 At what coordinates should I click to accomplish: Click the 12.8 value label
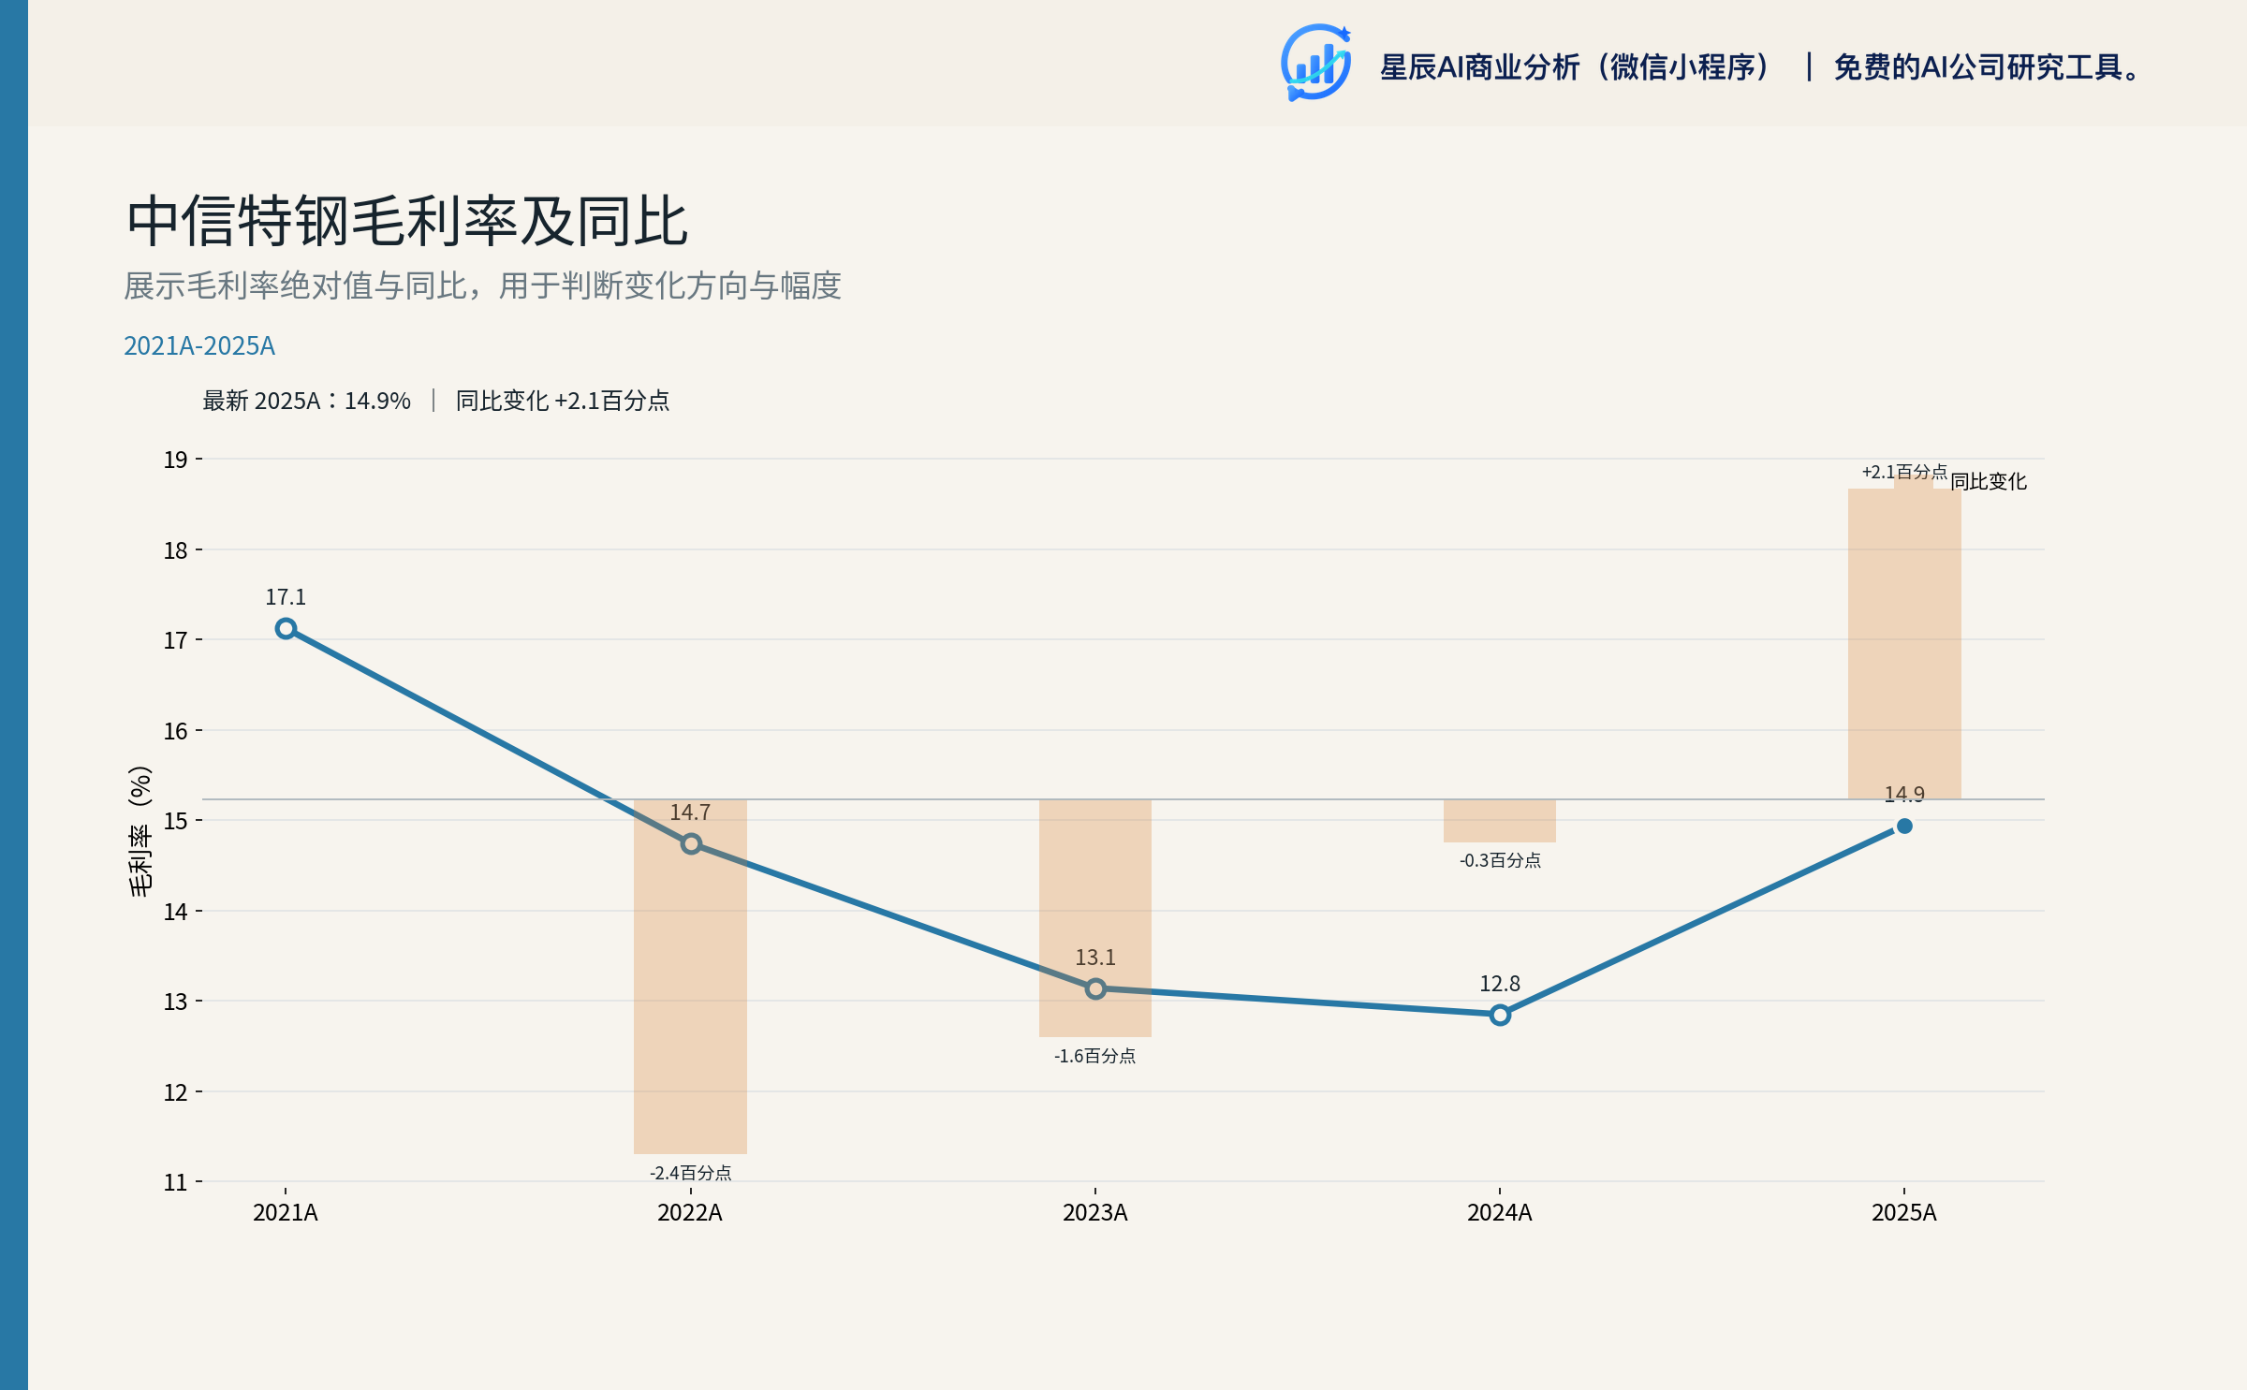[1500, 984]
